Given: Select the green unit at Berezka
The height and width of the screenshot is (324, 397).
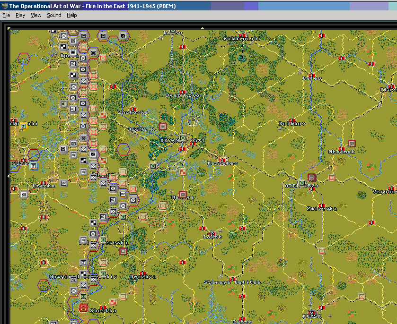Looking at the screenshot, I should (103, 239).
